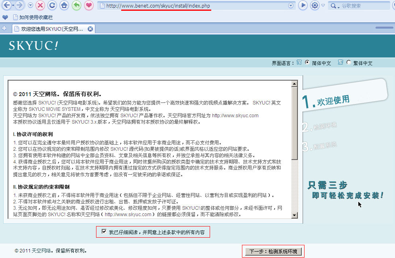Click the SKYUC! logo in the header
This screenshot has width=395, height=258.
pos(33,45)
